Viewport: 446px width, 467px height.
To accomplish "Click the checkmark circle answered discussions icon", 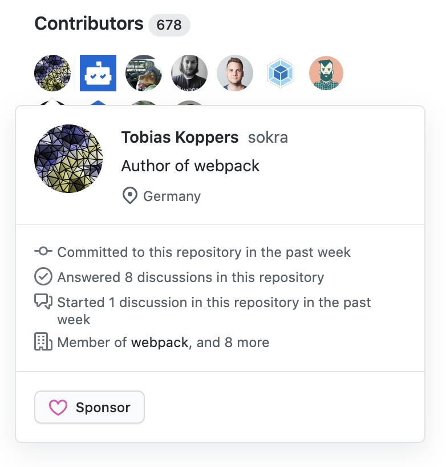I will 43,277.
